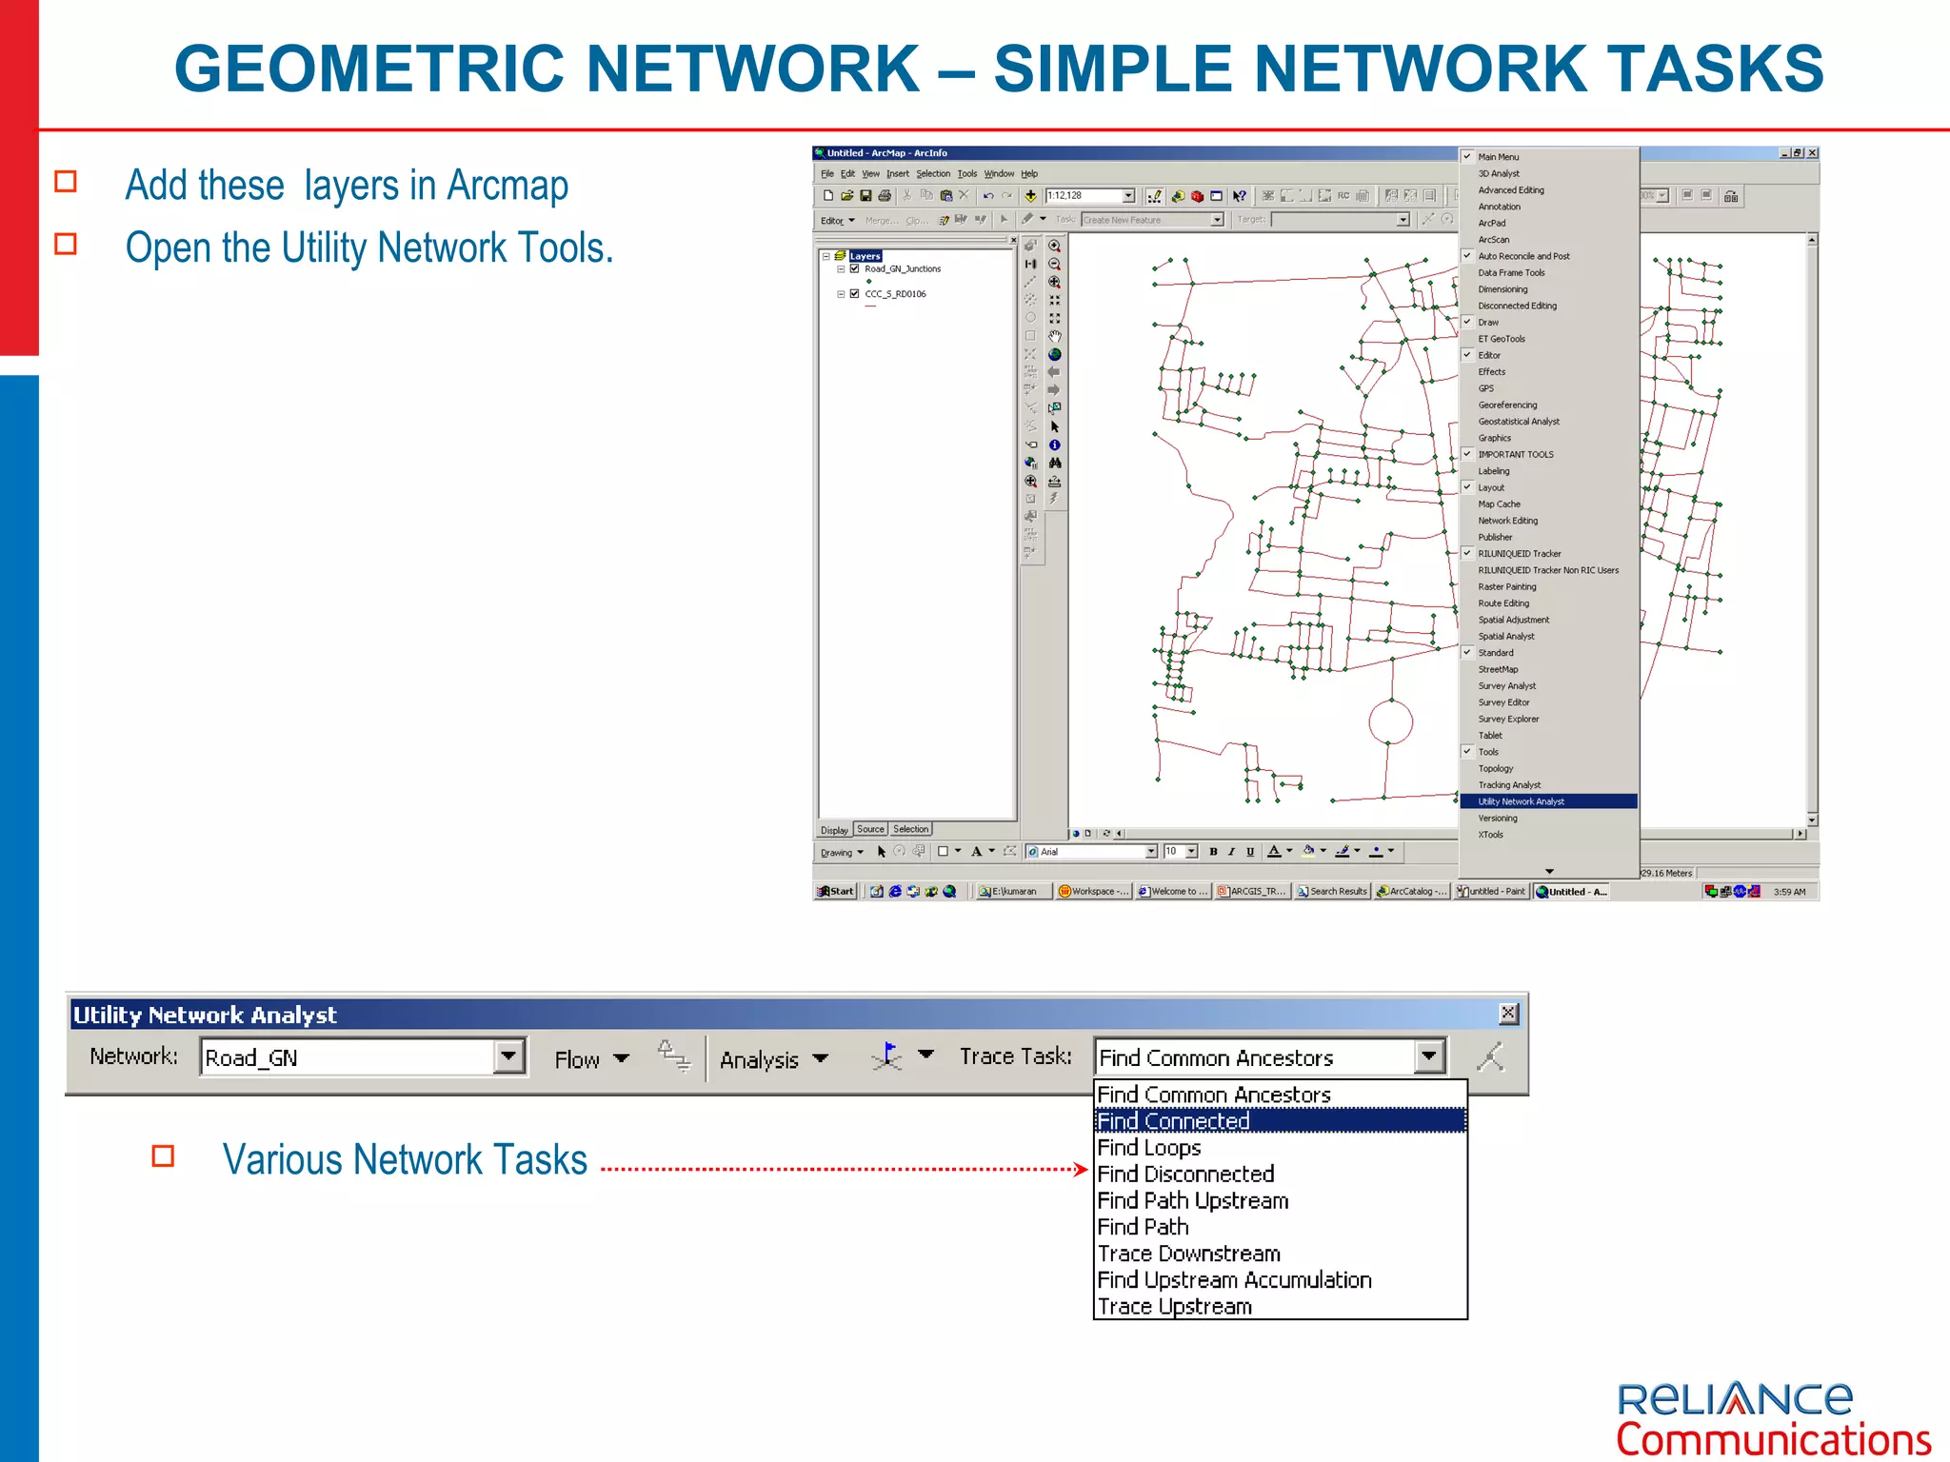Click the Fixed Zoom In arrows icon
The width and height of the screenshot is (1950, 1462).
(x=1054, y=300)
